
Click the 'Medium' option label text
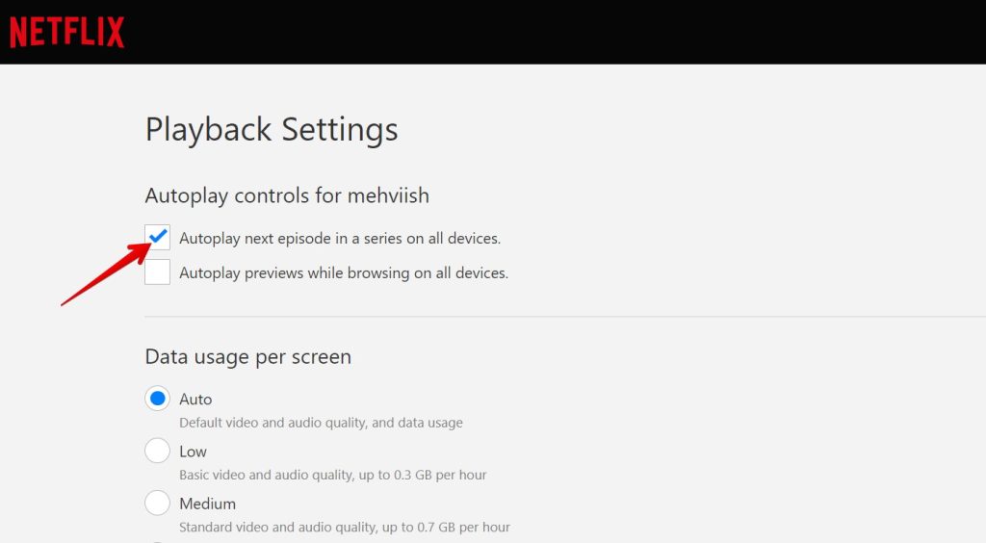click(207, 504)
